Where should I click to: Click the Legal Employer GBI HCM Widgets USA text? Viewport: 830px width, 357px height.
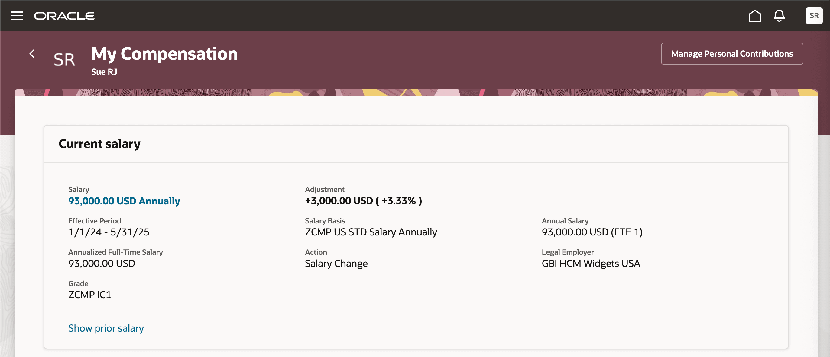click(591, 264)
